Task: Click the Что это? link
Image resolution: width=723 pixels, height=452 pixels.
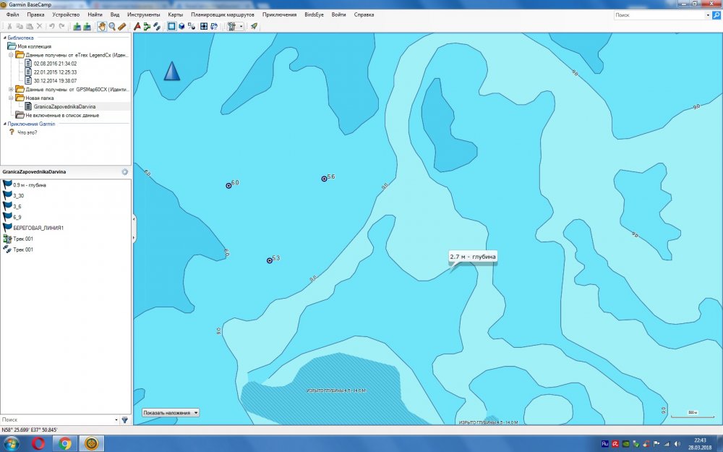Action: coord(27,132)
